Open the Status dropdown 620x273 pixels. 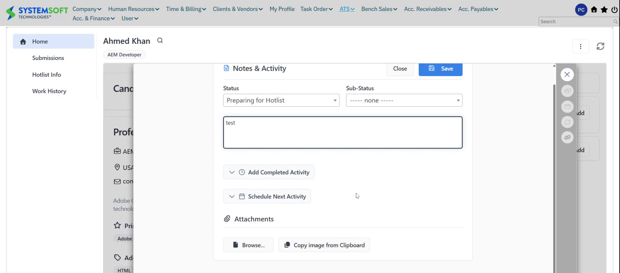click(x=281, y=100)
